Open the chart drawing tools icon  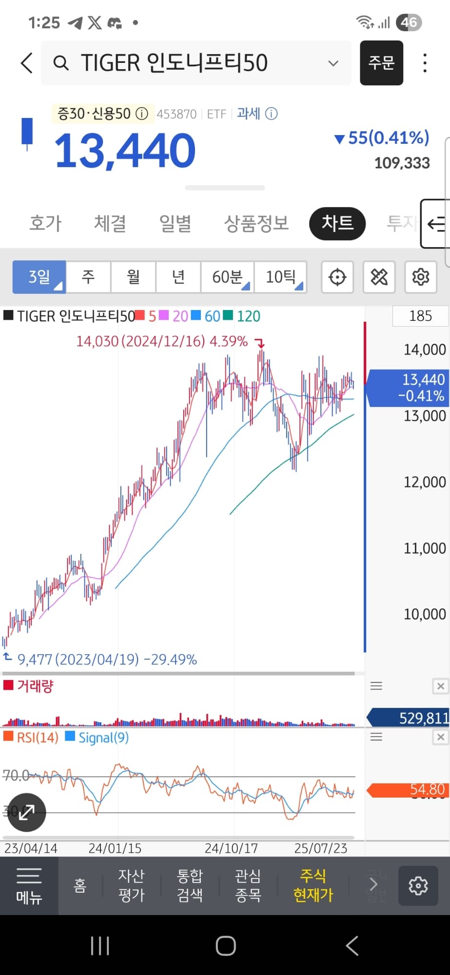coord(379,277)
